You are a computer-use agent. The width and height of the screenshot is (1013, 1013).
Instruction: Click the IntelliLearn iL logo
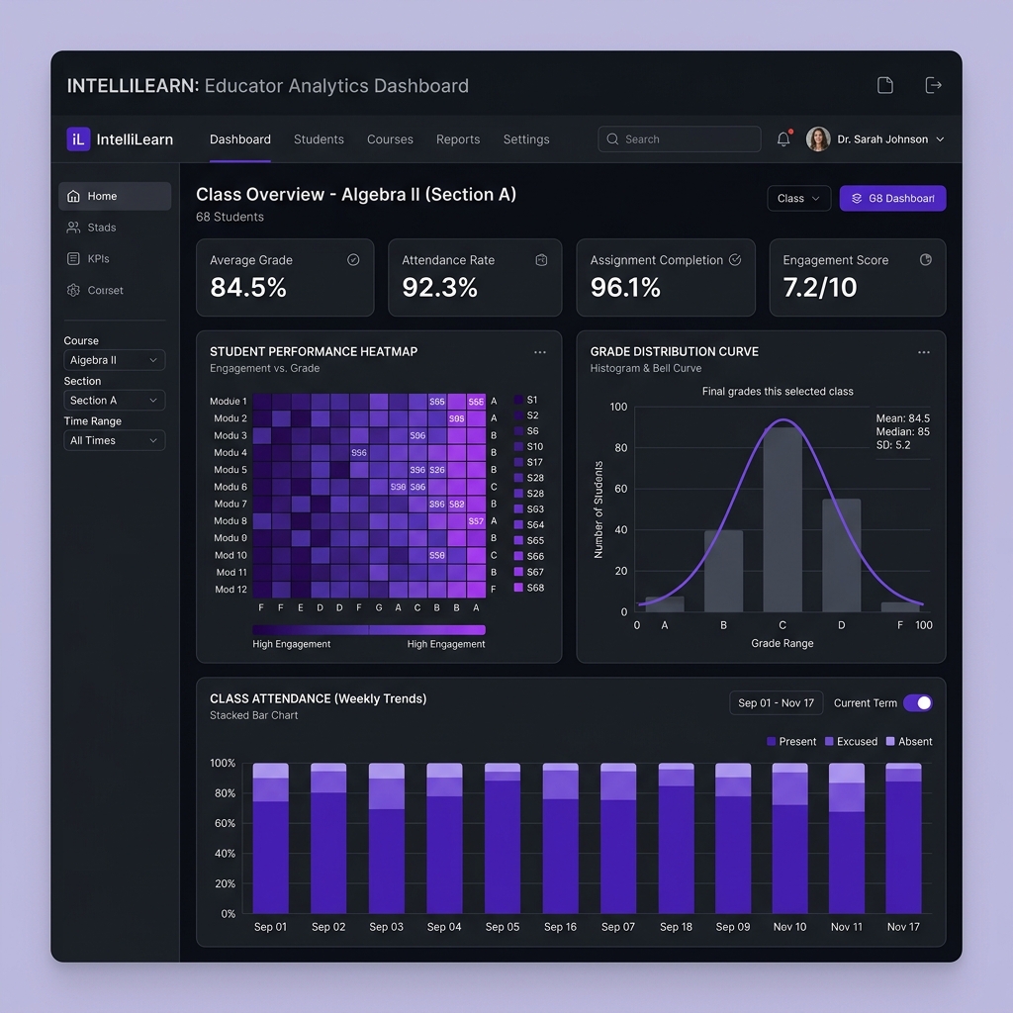point(78,138)
